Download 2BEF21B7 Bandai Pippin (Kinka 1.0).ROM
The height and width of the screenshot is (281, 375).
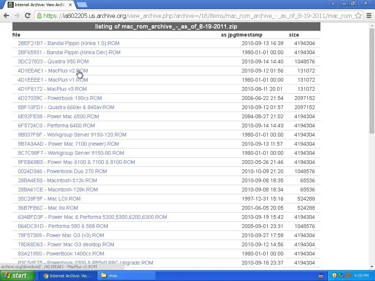click(68, 43)
